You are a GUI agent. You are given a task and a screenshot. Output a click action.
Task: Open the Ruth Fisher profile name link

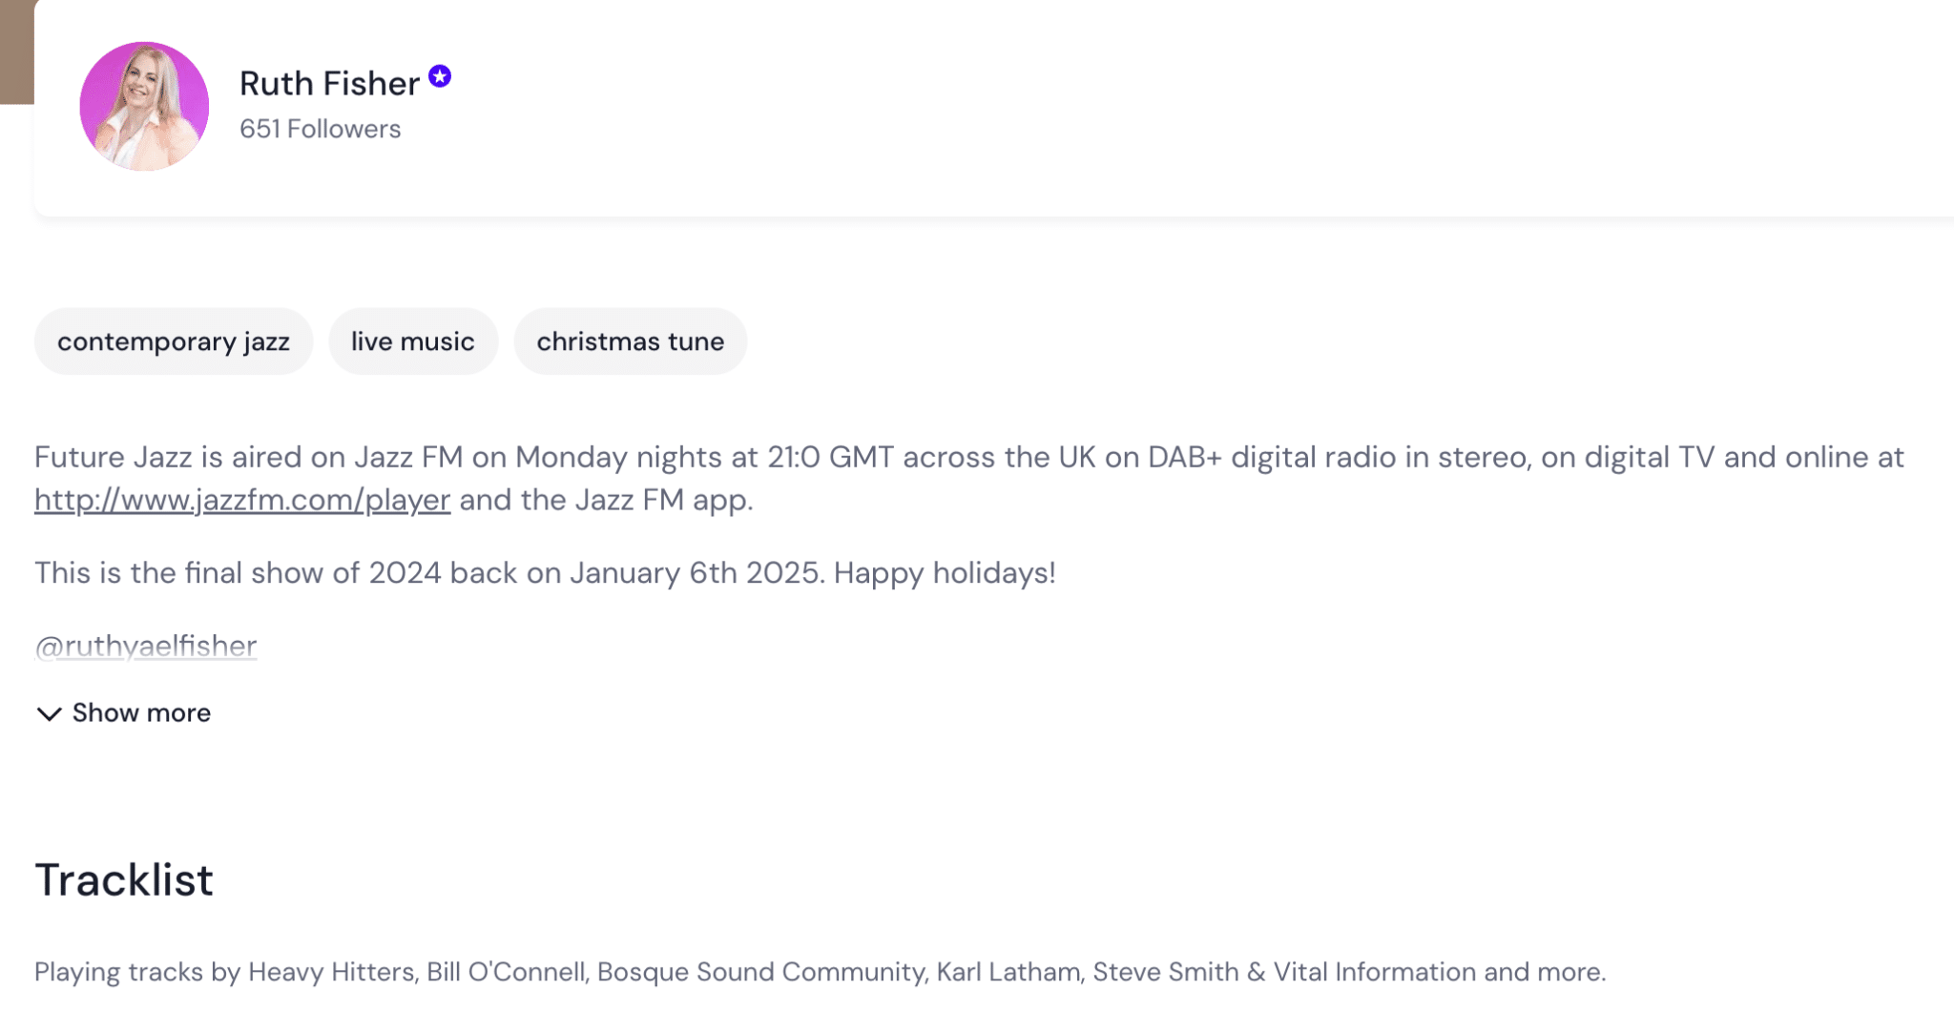coord(329,83)
